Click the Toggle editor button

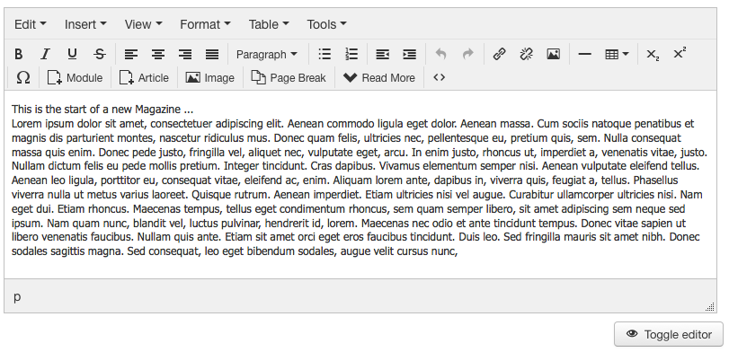click(x=669, y=334)
